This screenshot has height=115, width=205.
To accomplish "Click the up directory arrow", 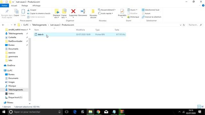I will (x=15, y=25).
